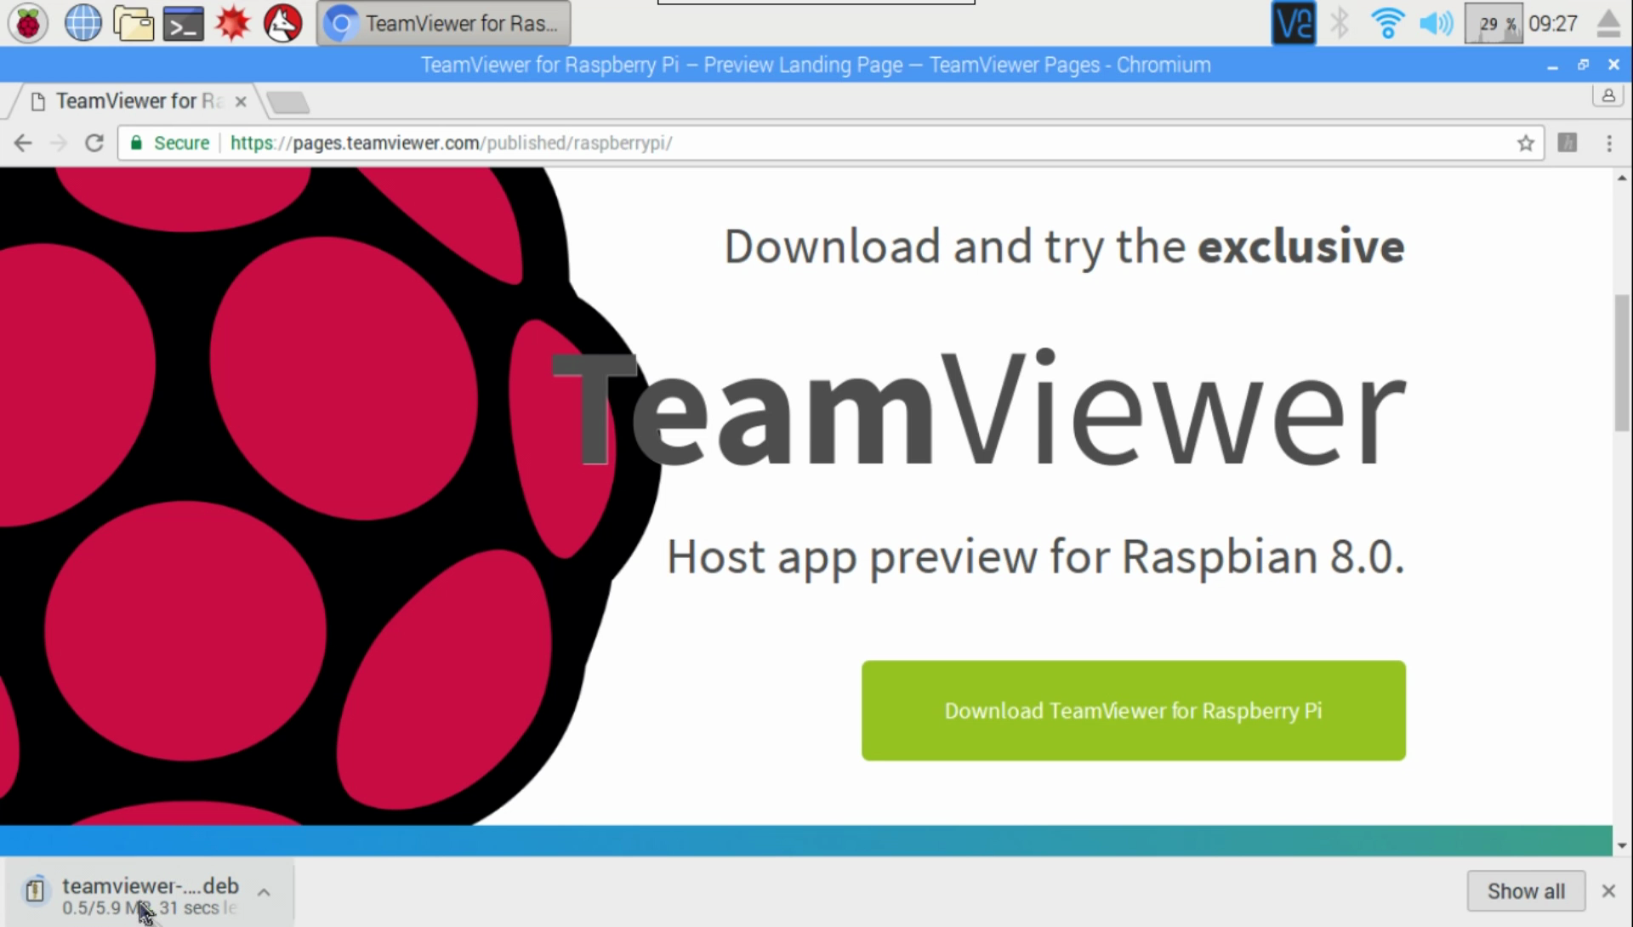Restore the Chromium window size
The height and width of the screenshot is (927, 1633).
pyautogui.click(x=1583, y=65)
